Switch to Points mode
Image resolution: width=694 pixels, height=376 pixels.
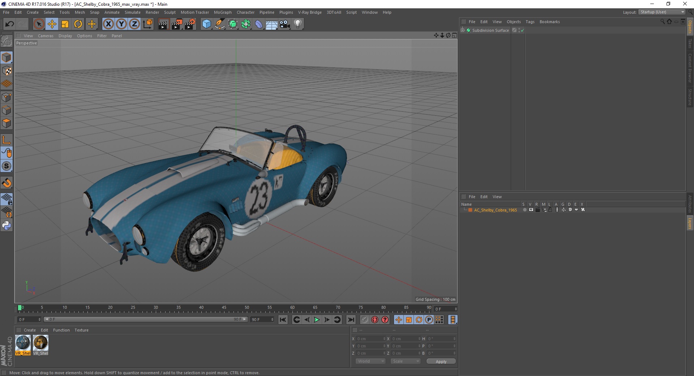(x=7, y=97)
